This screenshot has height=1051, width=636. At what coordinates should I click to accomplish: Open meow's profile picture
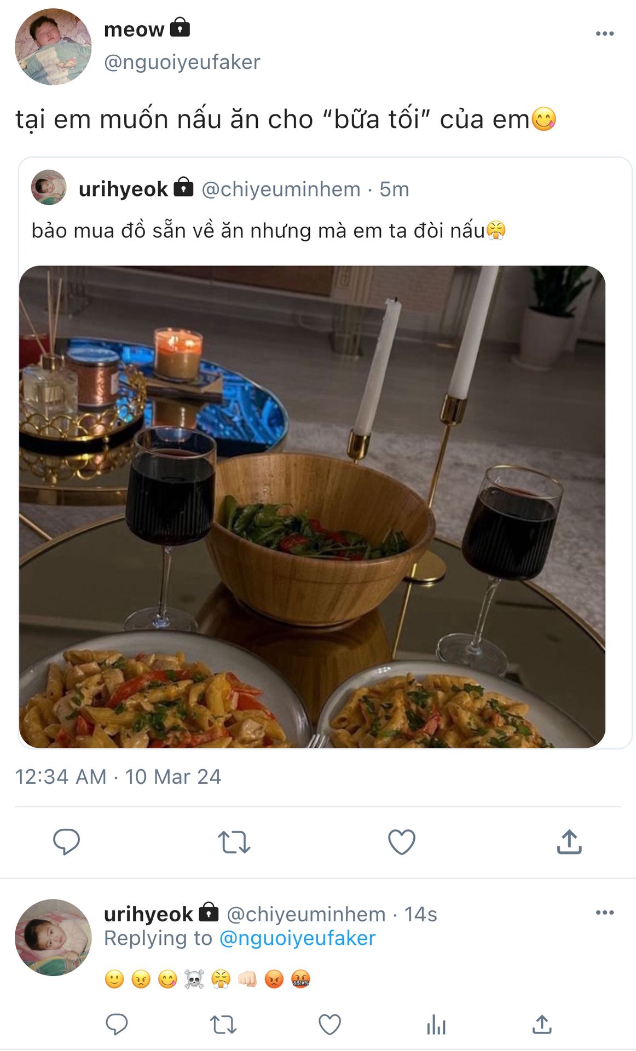tap(53, 47)
